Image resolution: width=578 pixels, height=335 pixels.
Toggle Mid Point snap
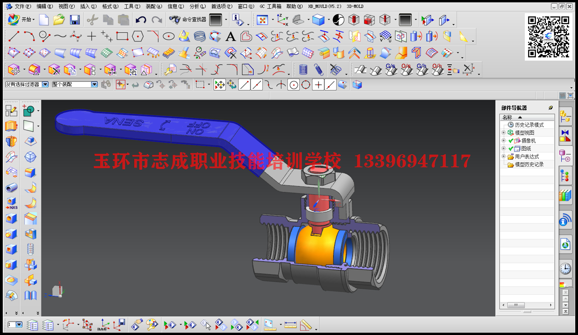click(x=257, y=84)
